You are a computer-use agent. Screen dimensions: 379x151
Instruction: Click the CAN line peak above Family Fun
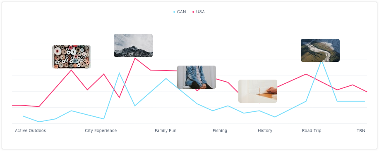pos(166,78)
